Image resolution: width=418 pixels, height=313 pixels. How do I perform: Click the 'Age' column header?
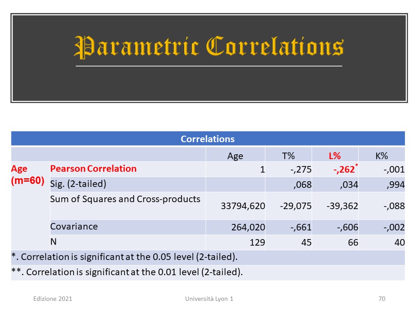pos(235,156)
